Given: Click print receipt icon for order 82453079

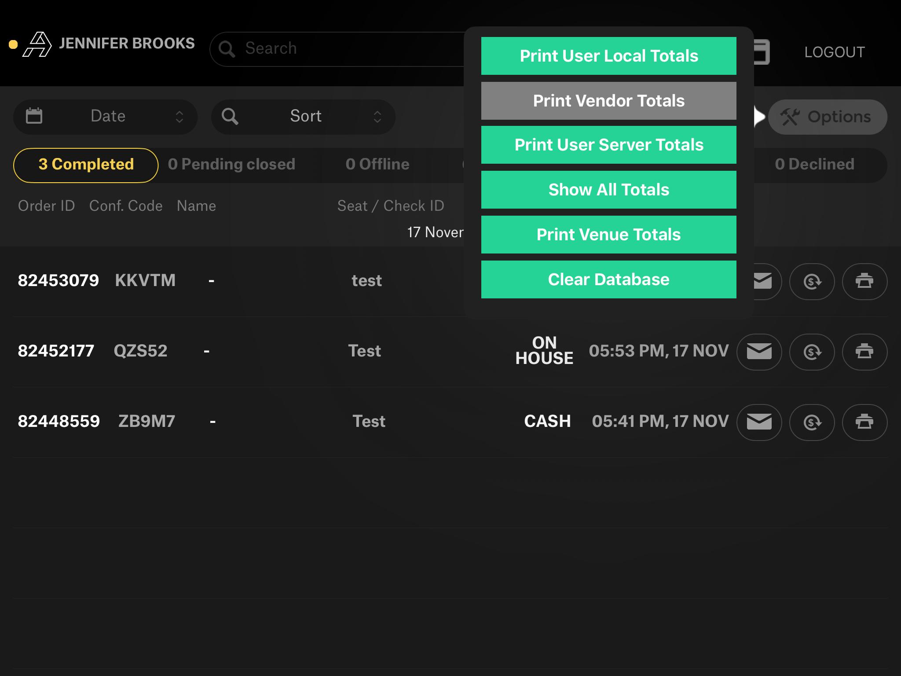Looking at the screenshot, I should click(864, 281).
